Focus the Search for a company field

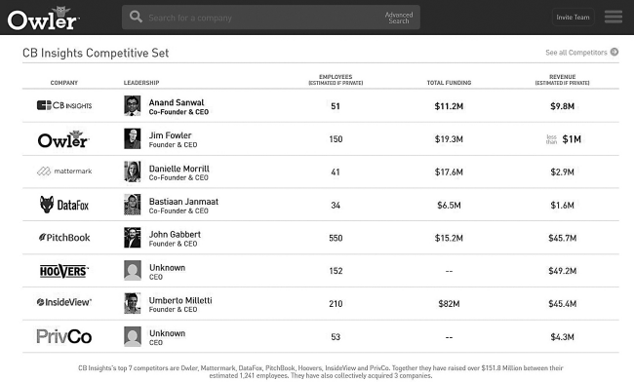coord(258,18)
